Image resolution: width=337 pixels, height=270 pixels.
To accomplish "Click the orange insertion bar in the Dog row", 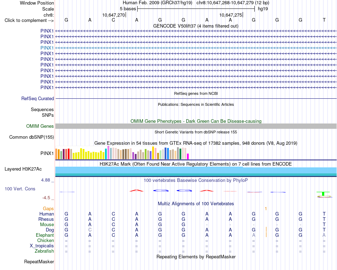I will pos(266,229).
